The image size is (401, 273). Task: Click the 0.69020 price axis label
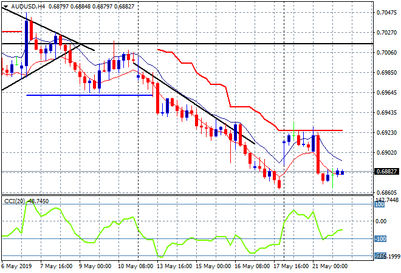pyautogui.click(x=386, y=153)
